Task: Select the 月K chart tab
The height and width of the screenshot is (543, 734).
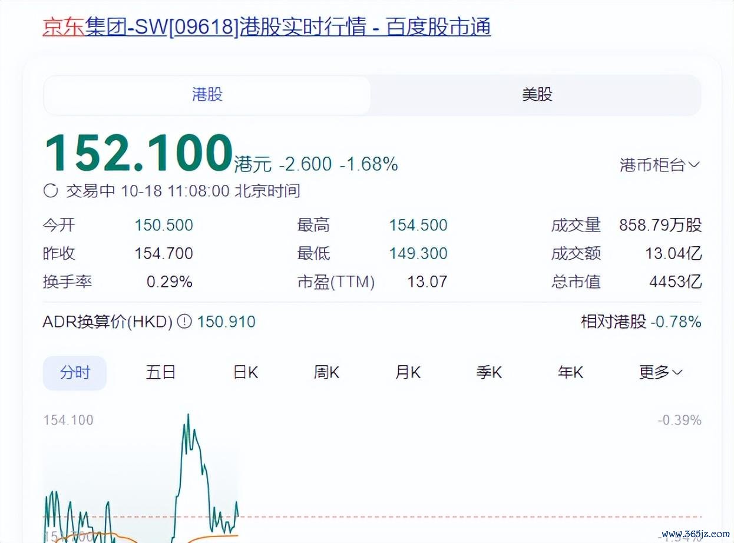Action: [408, 372]
